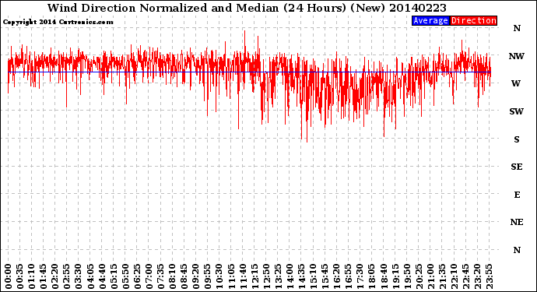Click the 10:30 time label

pyautogui.click(x=219, y=276)
